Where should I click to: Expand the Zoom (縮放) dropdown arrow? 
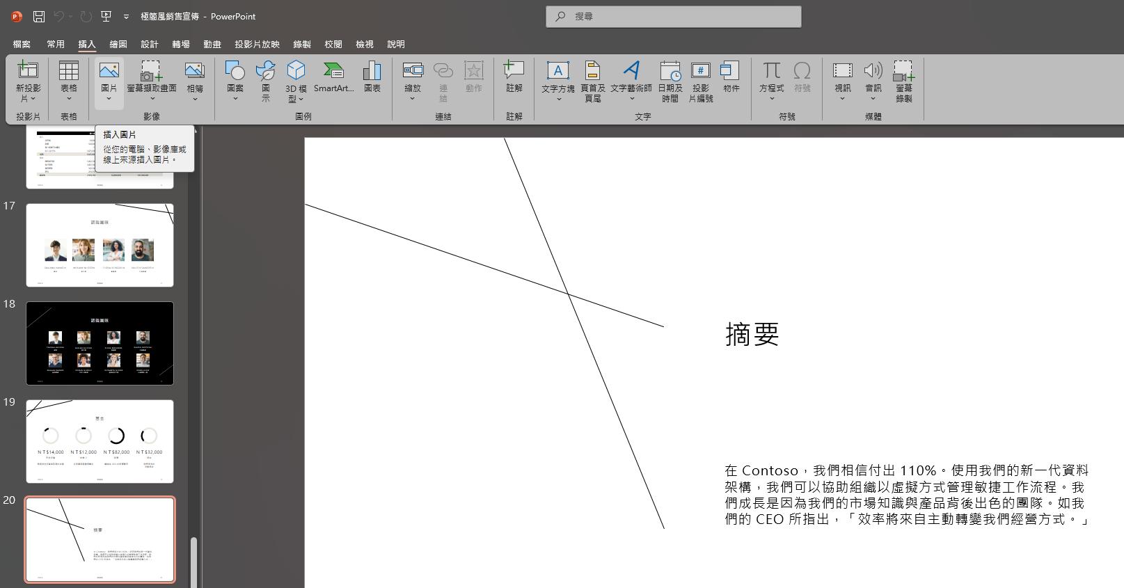coord(413,99)
